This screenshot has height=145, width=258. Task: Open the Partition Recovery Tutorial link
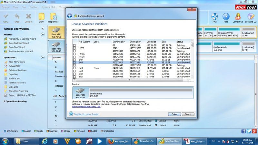click(86, 114)
